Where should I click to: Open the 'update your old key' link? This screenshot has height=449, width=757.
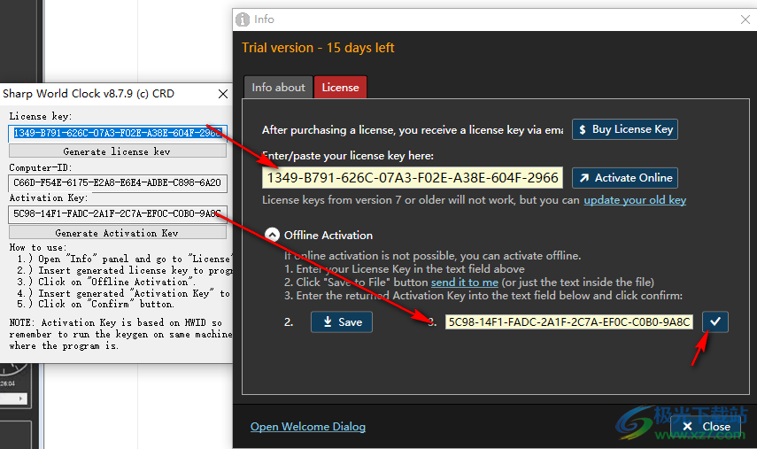coord(635,200)
